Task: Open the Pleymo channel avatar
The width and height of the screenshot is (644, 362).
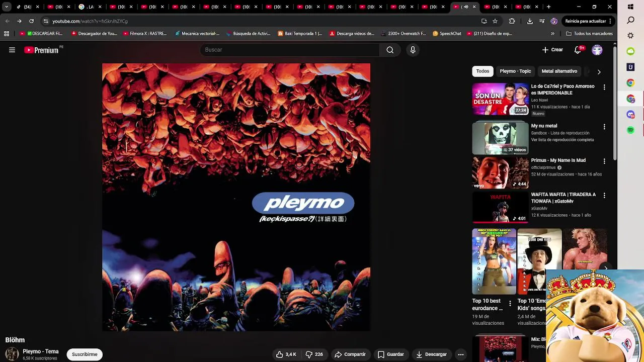Action: coord(12,354)
